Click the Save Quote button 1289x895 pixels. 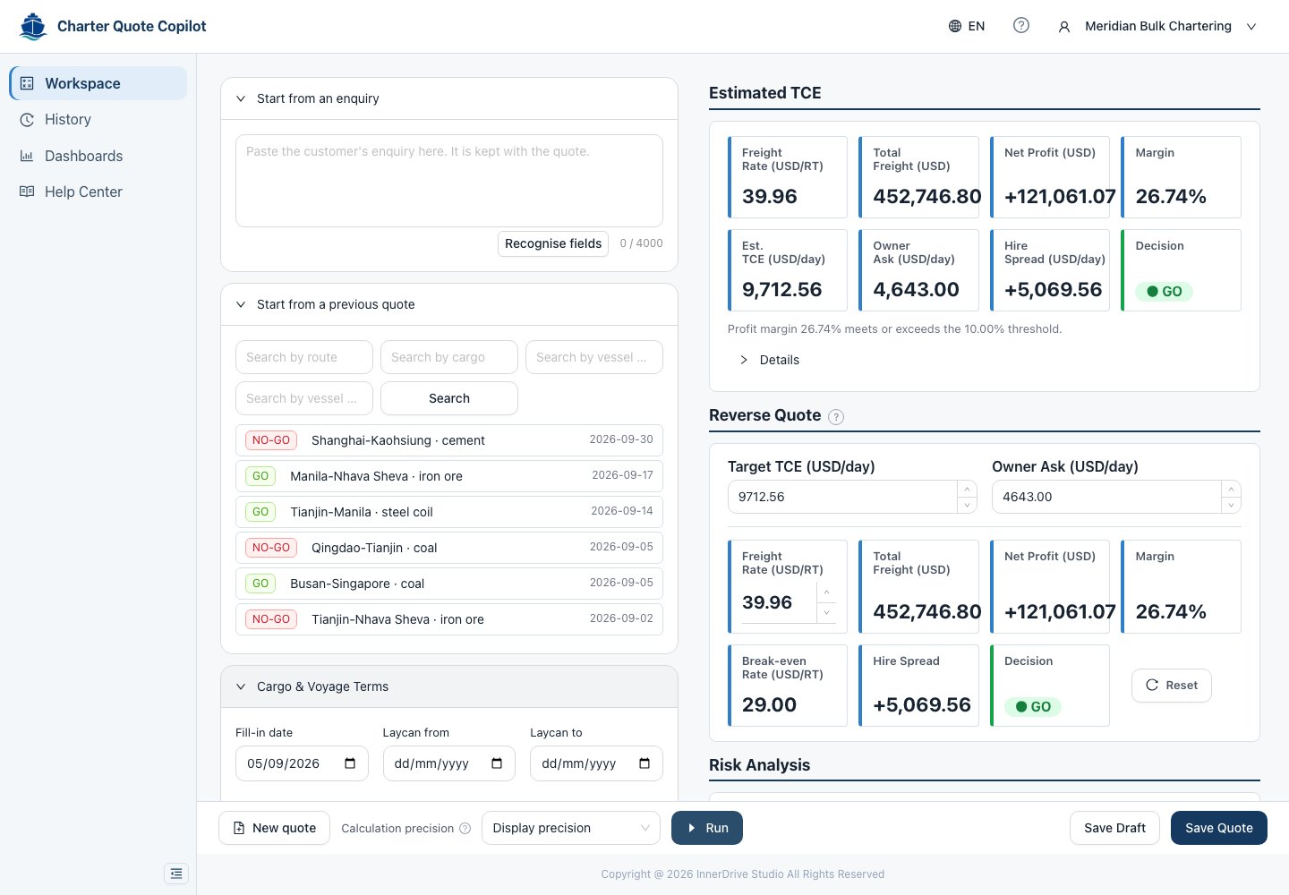pyautogui.click(x=1219, y=828)
